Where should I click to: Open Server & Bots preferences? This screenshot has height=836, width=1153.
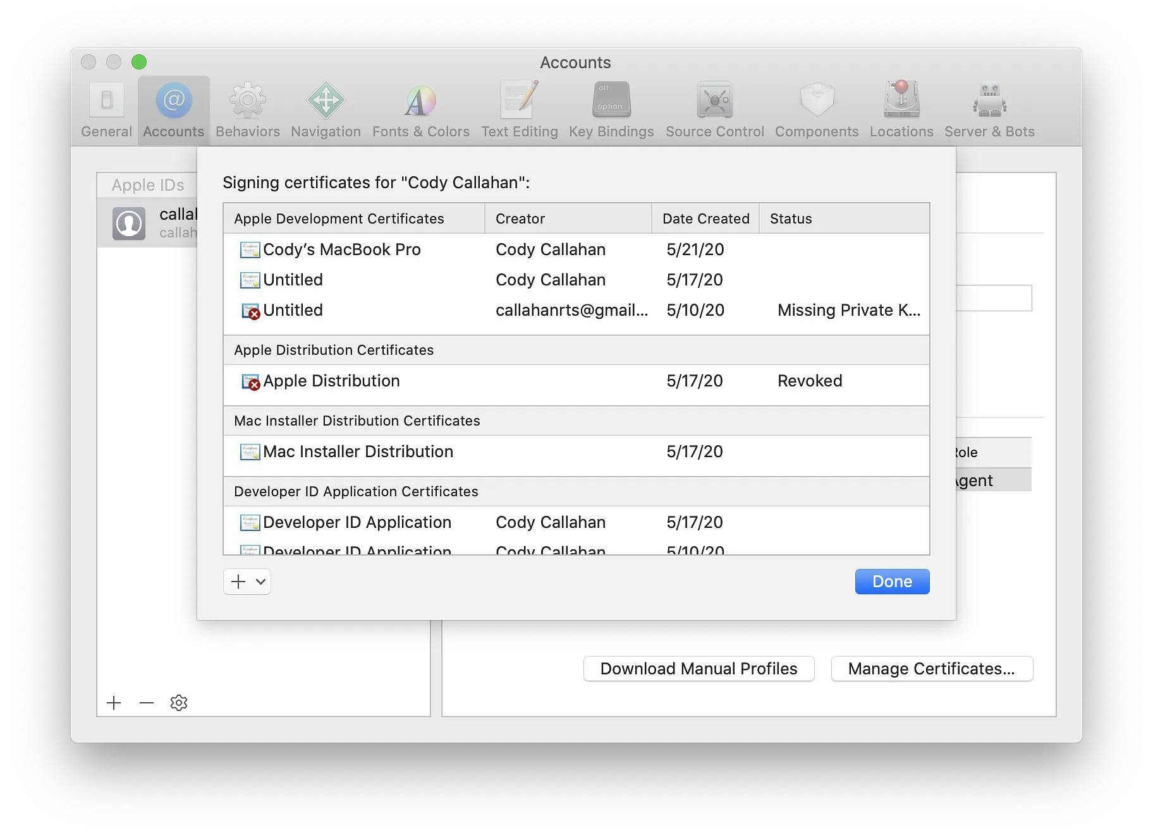tap(989, 110)
